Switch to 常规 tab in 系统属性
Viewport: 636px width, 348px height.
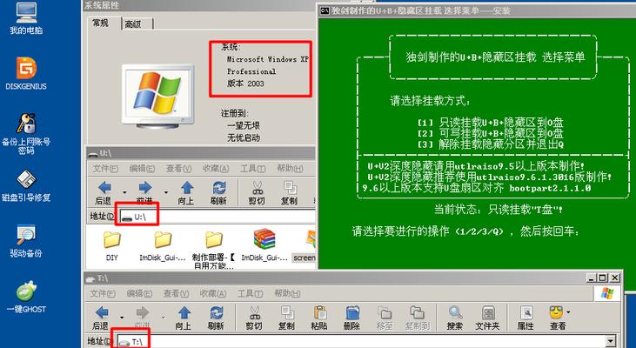click(101, 23)
